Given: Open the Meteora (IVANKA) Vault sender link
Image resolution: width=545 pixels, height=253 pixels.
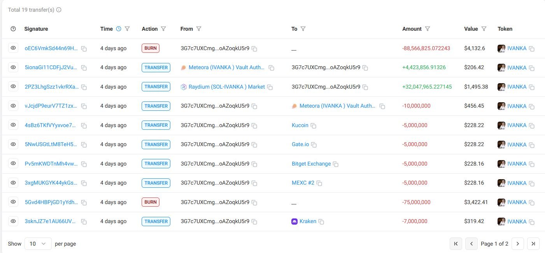Looking at the screenshot, I should click(226, 67).
